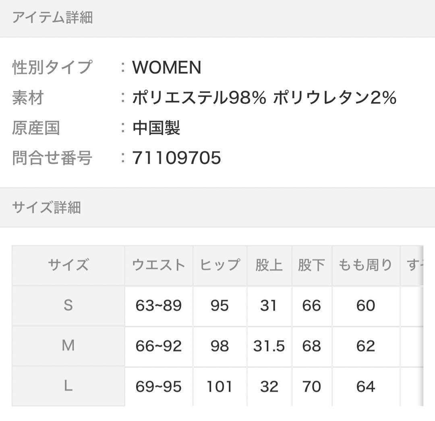The image size is (435, 421).
Task: Click the 股上 column header
Action: [269, 265]
